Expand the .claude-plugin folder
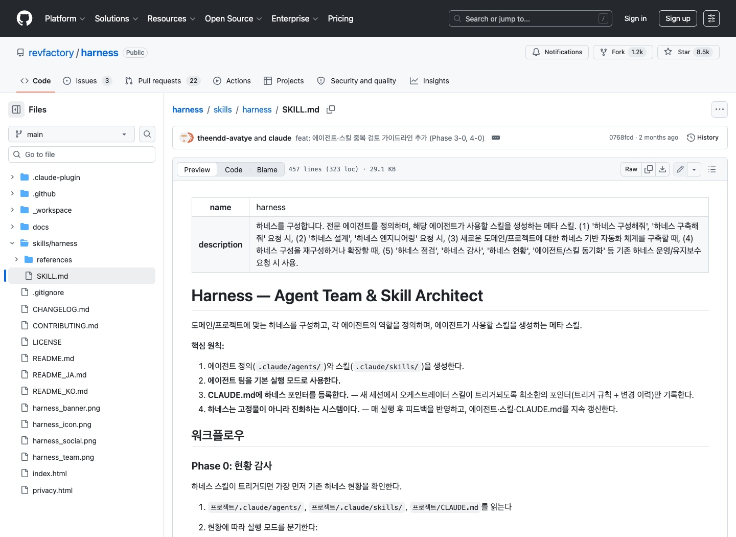 pyautogui.click(x=12, y=177)
